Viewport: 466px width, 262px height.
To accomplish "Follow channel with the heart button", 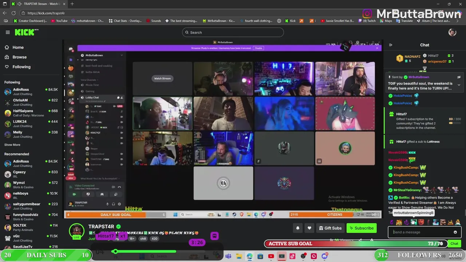I will (x=309, y=228).
